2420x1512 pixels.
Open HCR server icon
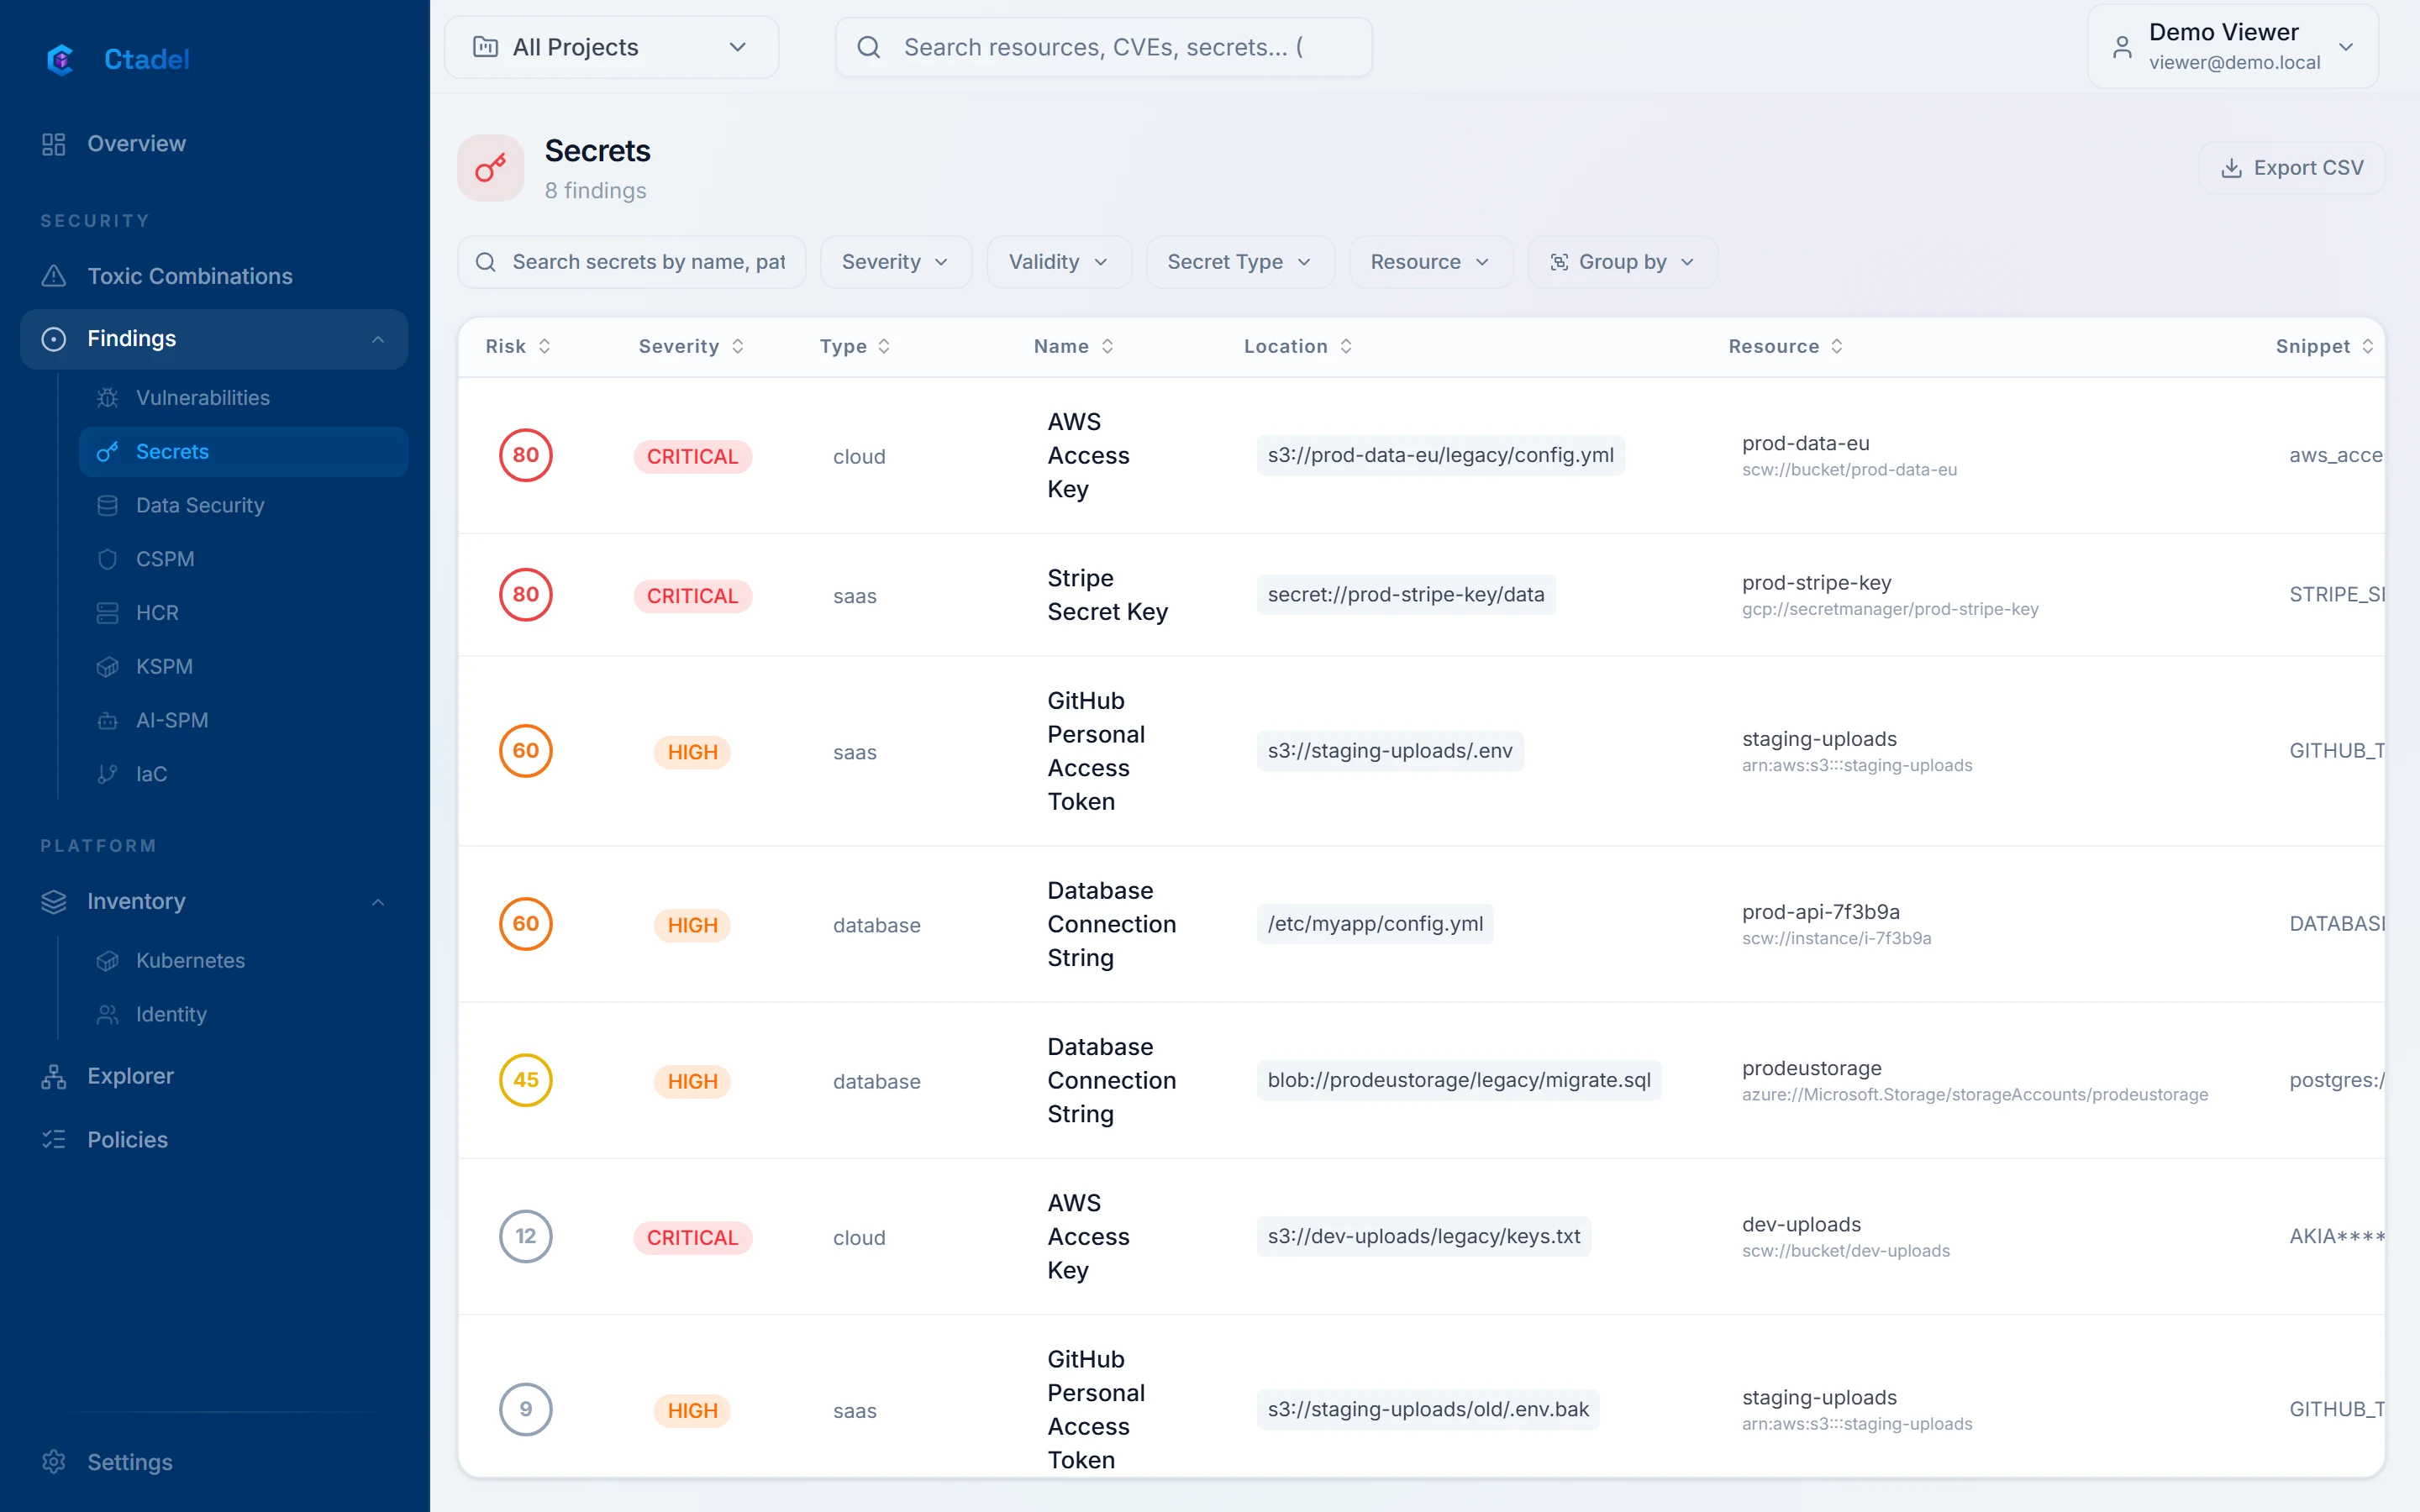click(x=108, y=613)
